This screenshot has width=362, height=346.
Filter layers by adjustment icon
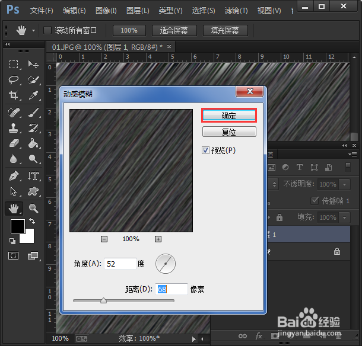(285, 167)
